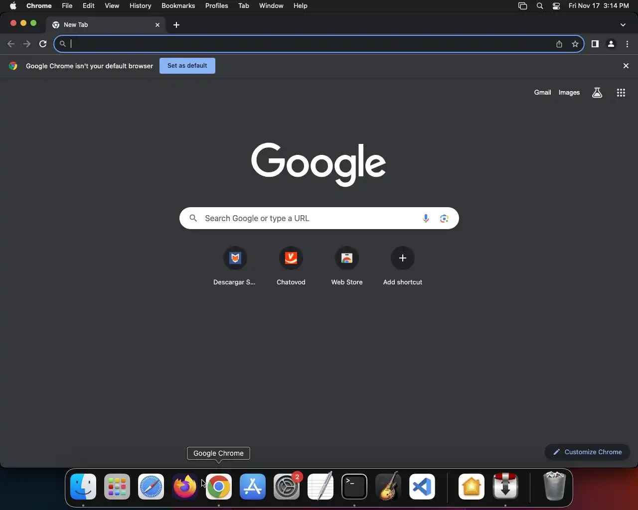Launch Safari from the Dock

(x=151, y=487)
